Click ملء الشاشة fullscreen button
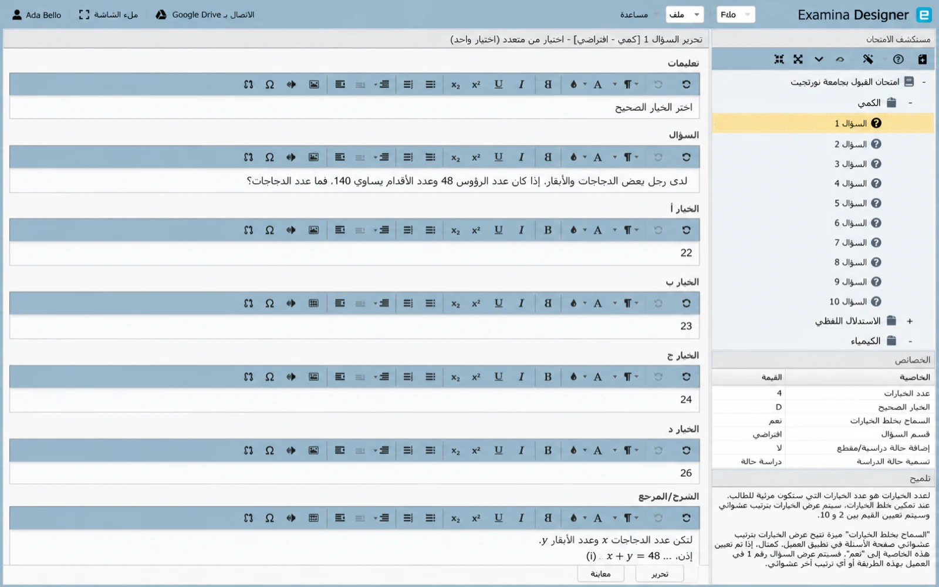939x587 pixels. (x=109, y=15)
